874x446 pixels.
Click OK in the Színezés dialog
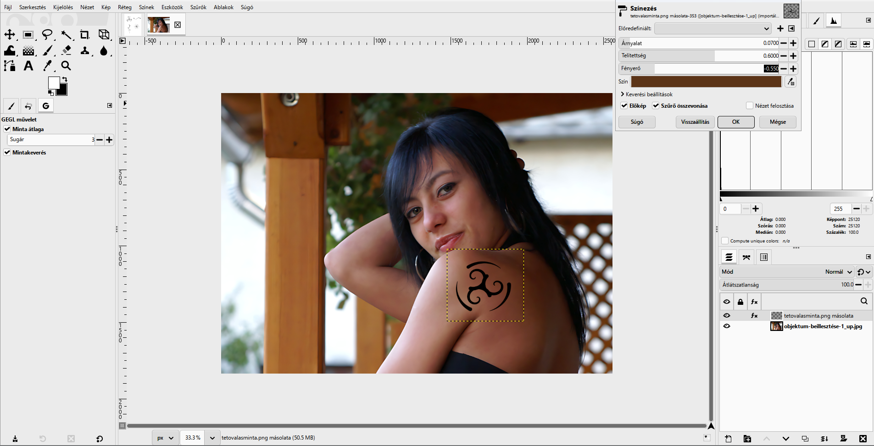[x=736, y=122]
